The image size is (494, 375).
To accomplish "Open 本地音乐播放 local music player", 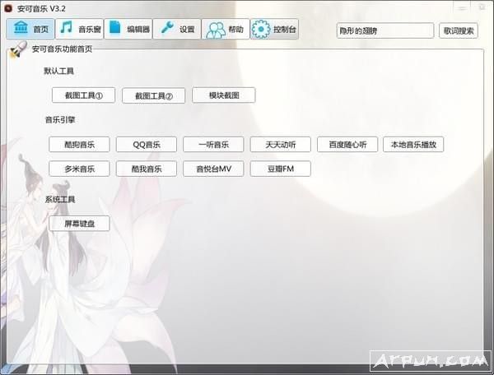I will coord(417,145).
